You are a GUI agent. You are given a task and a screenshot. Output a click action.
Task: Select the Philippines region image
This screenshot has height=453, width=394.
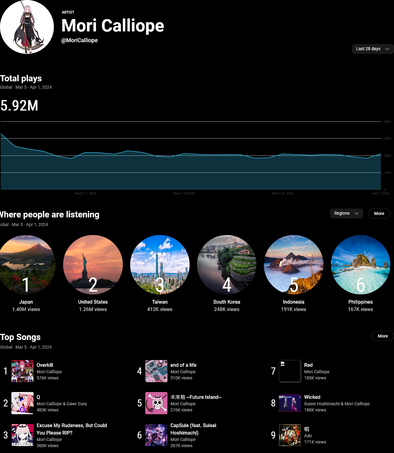360,265
